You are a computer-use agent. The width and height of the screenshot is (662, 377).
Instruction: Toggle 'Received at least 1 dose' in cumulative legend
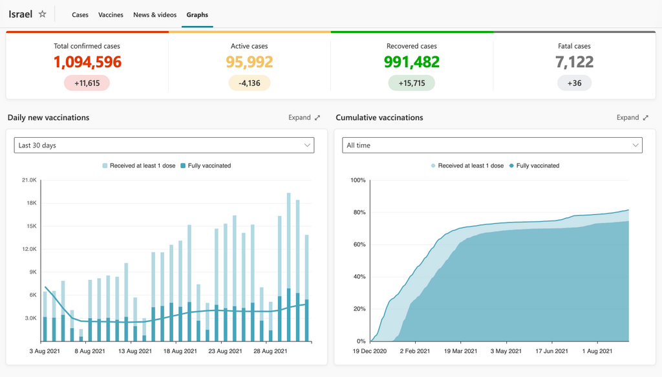[467, 166]
